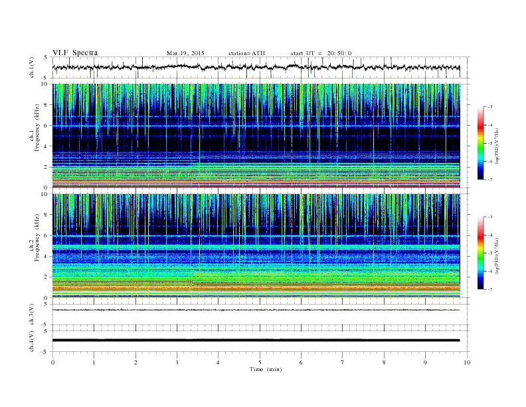Viewport: 526px width, 407px height.
Task: Click the ch.4 thick black waveform band
Action: tap(256, 340)
